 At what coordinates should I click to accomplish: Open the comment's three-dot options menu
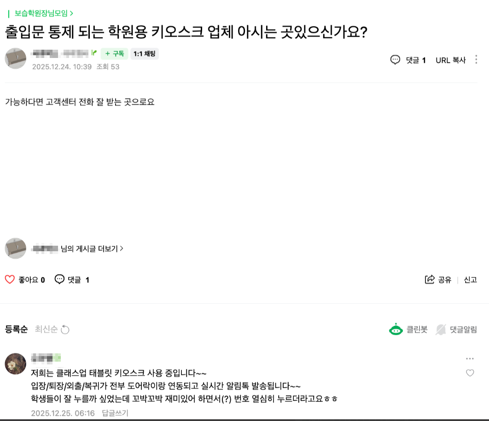click(470, 359)
